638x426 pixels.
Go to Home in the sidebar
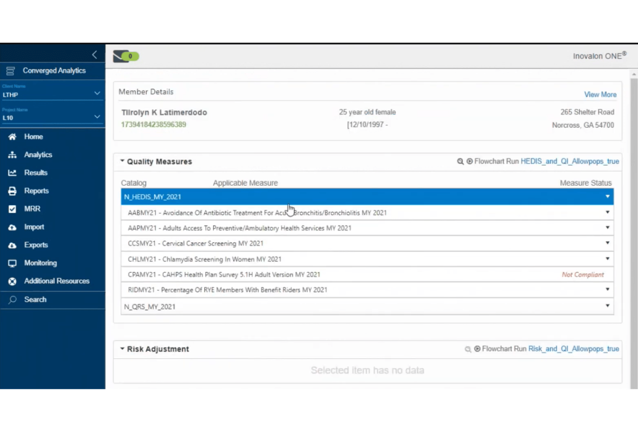point(34,137)
